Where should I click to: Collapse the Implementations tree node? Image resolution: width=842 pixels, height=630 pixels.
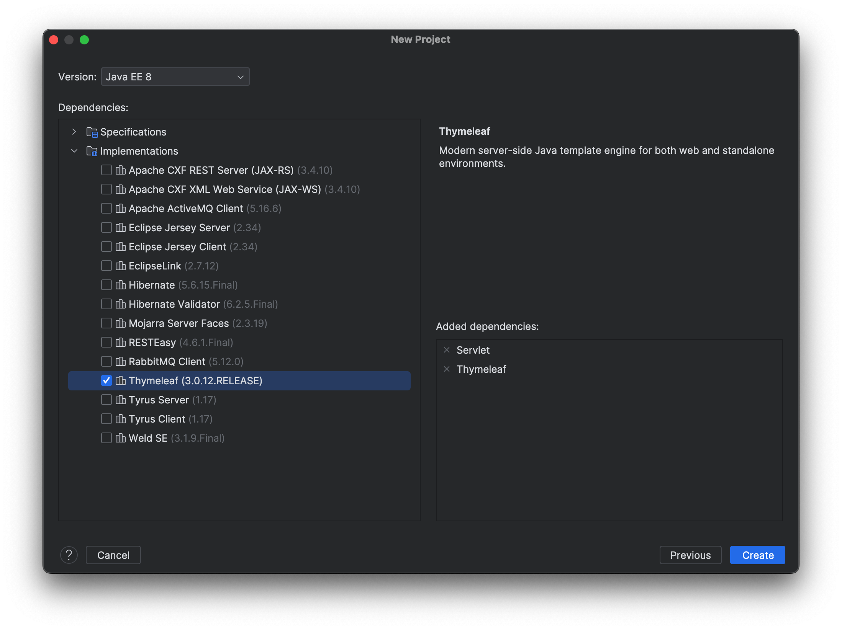coord(74,151)
